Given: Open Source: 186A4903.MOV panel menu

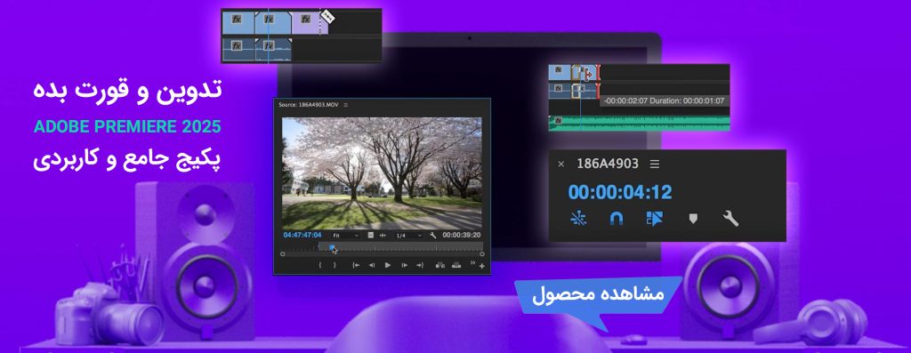Looking at the screenshot, I should point(346,105).
